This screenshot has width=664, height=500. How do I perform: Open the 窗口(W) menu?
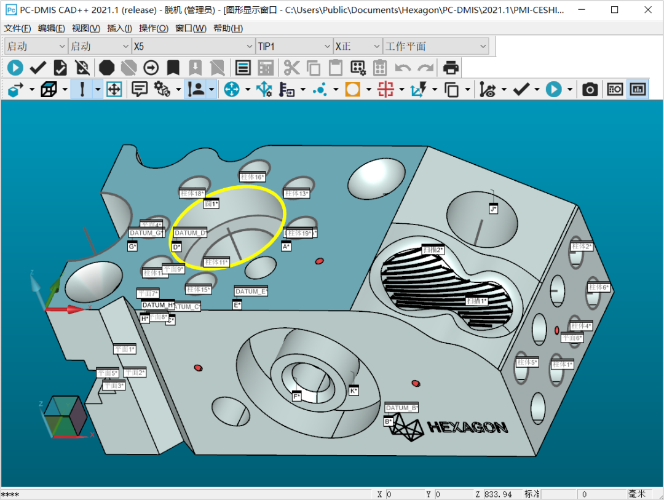[191, 28]
